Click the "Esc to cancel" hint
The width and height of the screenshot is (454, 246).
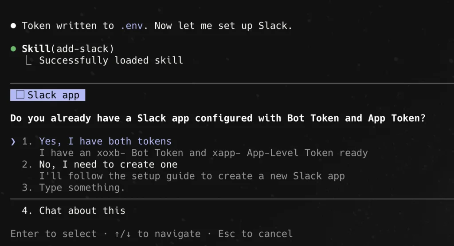pyautogui.click(x=255, y=234)
